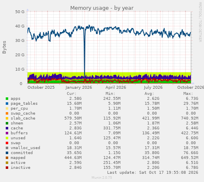Select the 'page_tables' legend label
This screenshot has width=204, height=182.
click(x=24, y=104)
